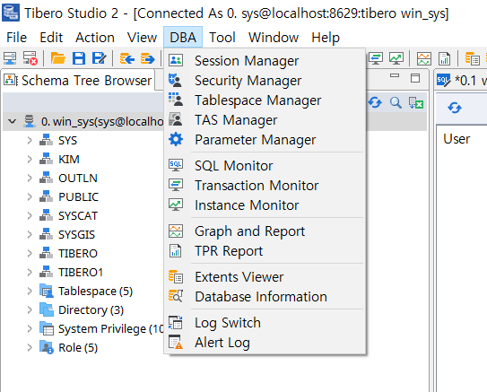The height and width of the screenshot is (392, 487).
Task: Click the Excel export icon in Schema Tree Browser
Action: click(x=416, y=102)
